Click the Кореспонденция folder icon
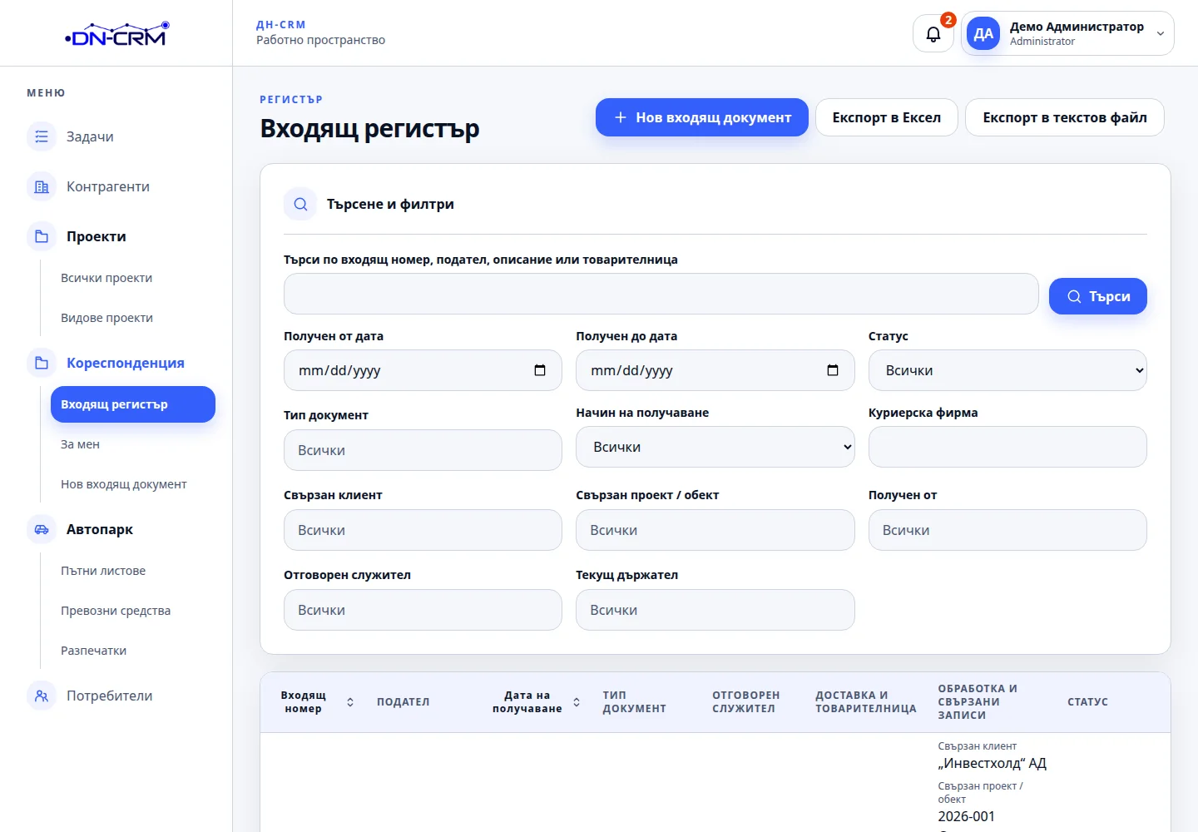 (42, 363)
